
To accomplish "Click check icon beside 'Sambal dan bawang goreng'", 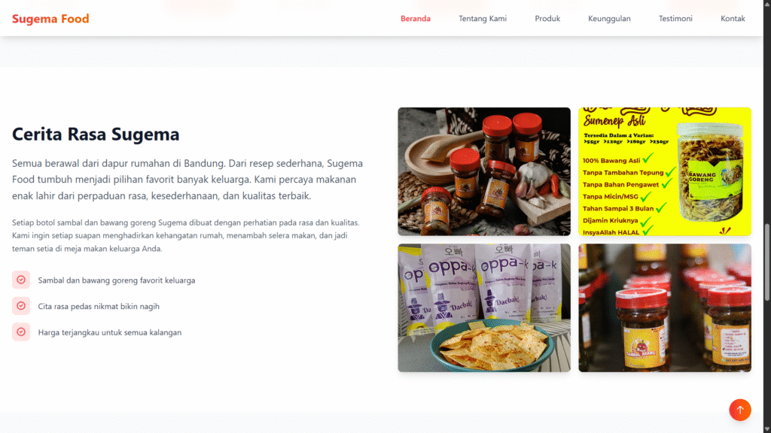I will point(21,280).
